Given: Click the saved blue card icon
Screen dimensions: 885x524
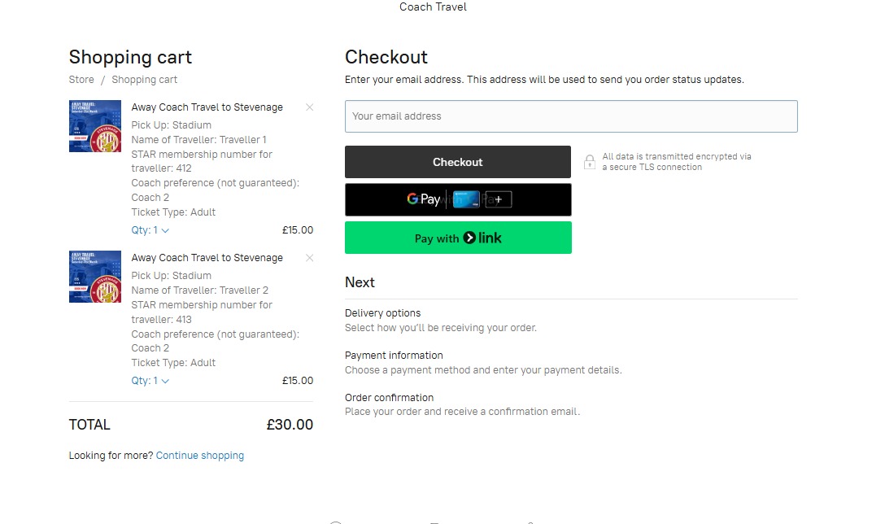Looking at the screenshot, I should (464, 199).
